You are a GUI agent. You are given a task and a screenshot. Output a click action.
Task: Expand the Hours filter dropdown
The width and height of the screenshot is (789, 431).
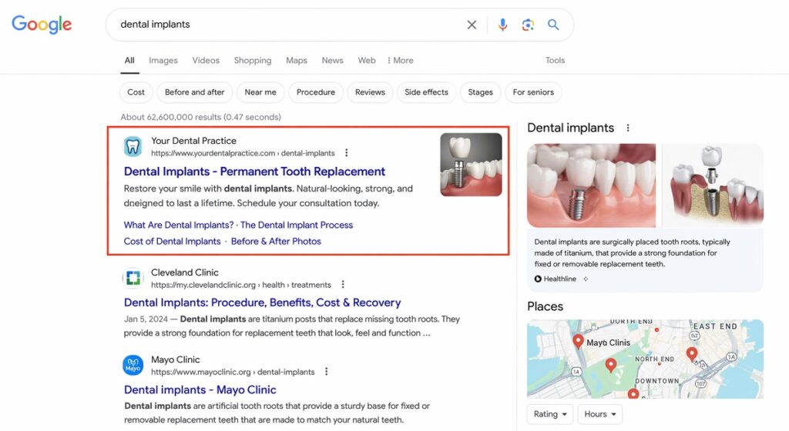tap(599, 414)
